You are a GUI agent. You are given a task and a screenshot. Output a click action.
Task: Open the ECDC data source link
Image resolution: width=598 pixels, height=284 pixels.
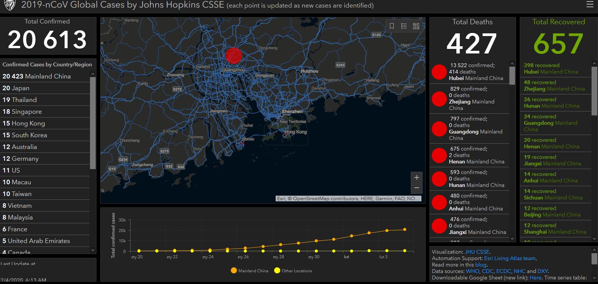coord(503,271)
